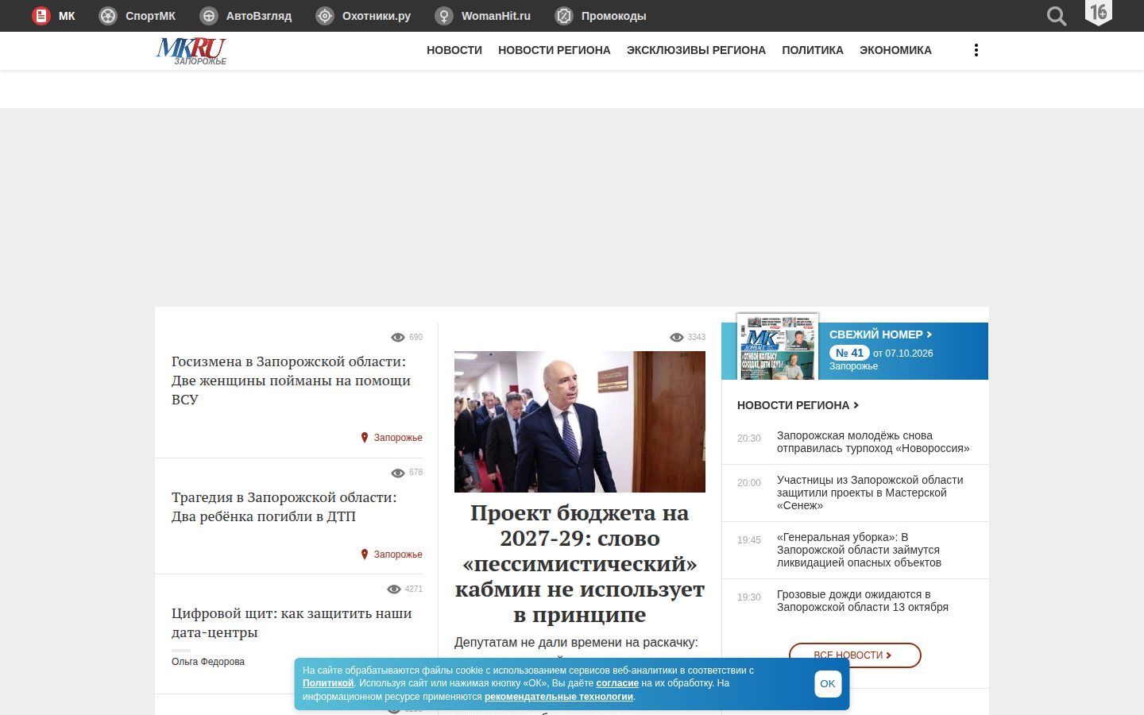Accept cookies with the OK button
Screen dimensions: 1144x715
coord(828,684)
